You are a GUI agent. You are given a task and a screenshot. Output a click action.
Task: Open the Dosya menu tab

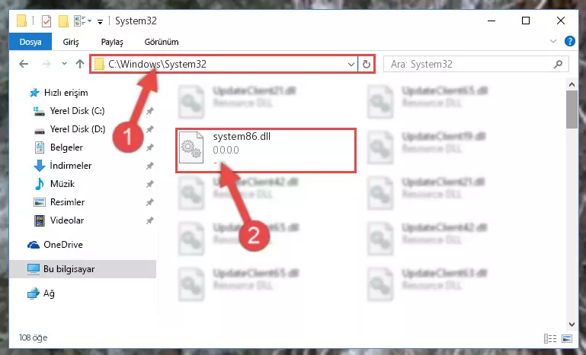(x=30, y=42)
